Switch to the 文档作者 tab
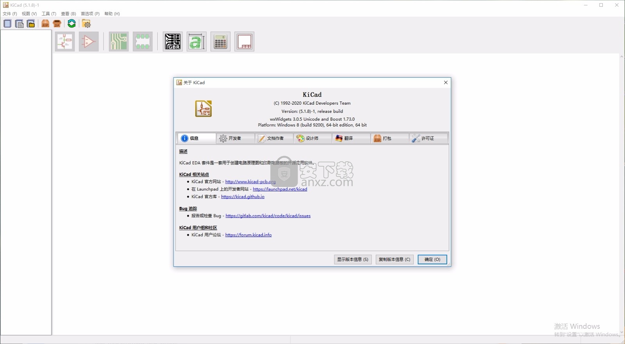625x344 pixels. tap(274, 138)
